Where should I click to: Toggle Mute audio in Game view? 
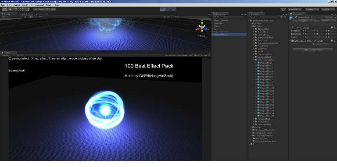click(187, 55)
